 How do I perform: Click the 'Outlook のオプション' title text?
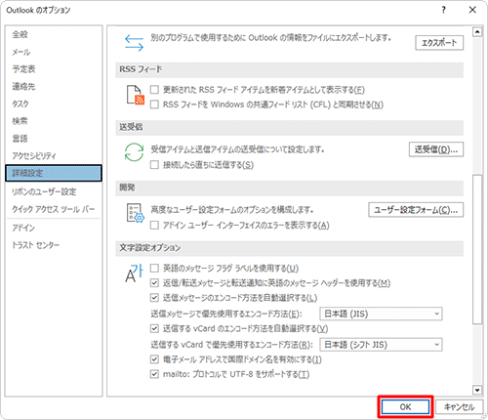pyautogui.click(x=38, y=11)
